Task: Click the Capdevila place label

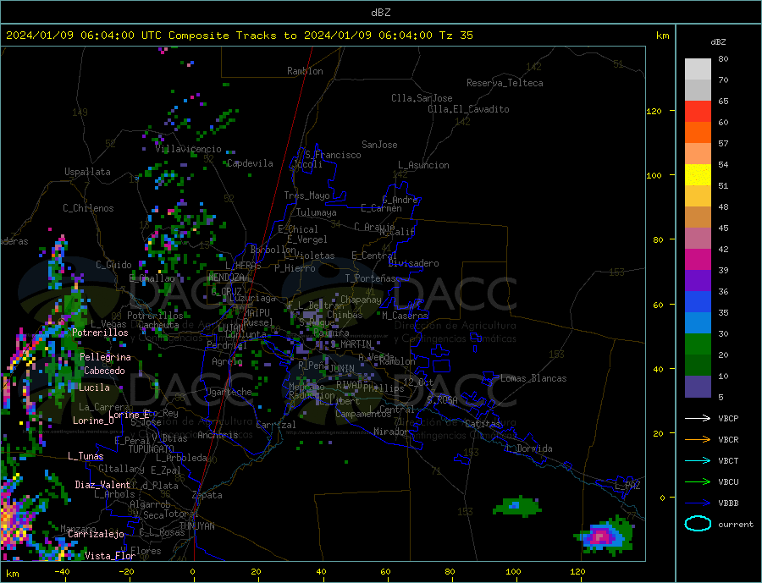Action: coord(251,163)
